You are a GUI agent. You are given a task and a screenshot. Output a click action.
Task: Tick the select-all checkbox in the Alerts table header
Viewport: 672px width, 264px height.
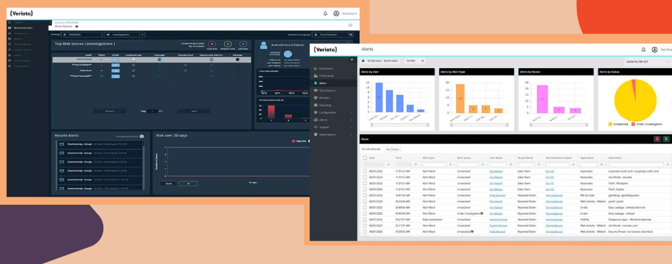[365, 158]
